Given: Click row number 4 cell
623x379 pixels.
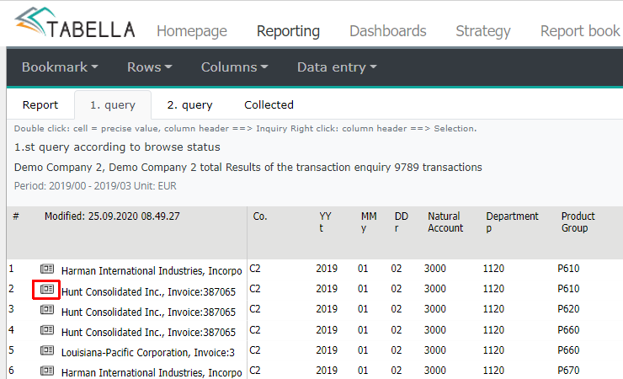Looking at the screenshot, I should pyautogui.click(x=11, y=330).
